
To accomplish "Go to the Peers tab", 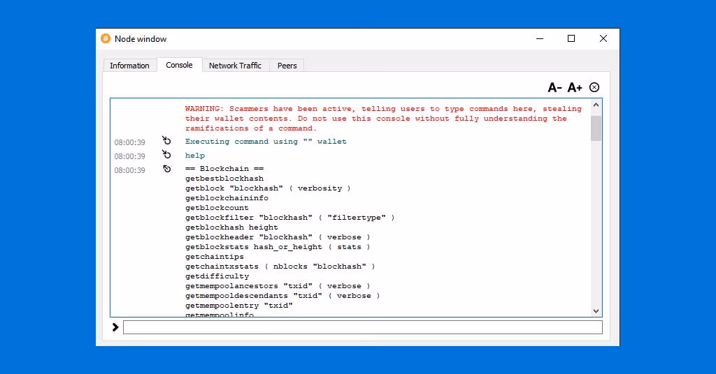I will coord(287,66).
